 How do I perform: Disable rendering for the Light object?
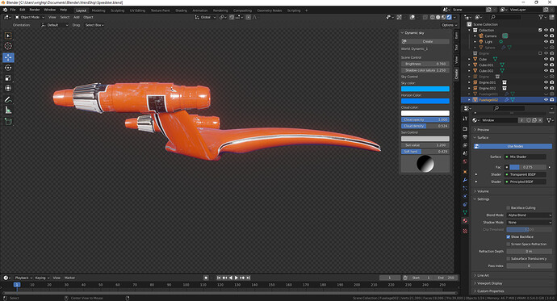coord(551,41)
